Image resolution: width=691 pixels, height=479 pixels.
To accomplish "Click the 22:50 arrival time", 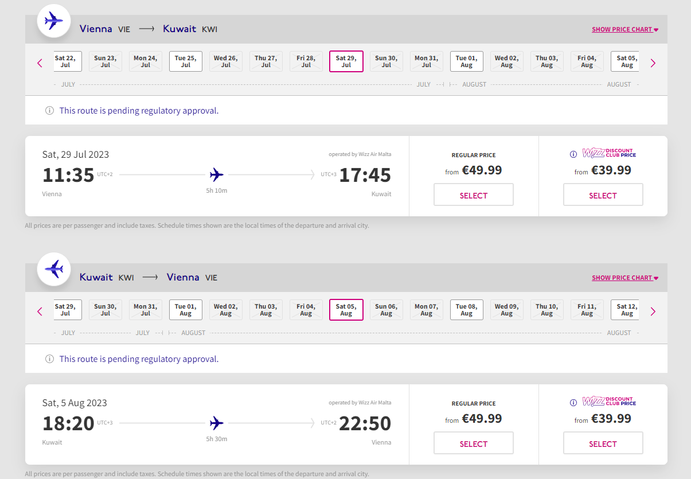I will [365, 423].
